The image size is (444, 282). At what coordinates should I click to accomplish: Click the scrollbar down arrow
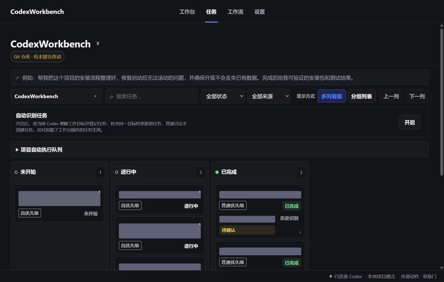coord(442,268)
